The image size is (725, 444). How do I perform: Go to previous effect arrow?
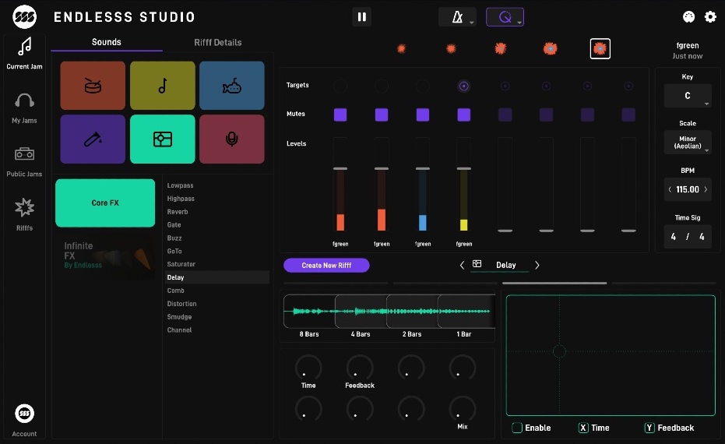462,265
